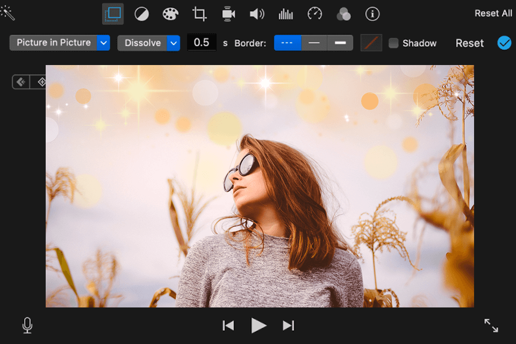
Task: Enter fullscreen playback with arrows icon
Action: pos(491,325)
